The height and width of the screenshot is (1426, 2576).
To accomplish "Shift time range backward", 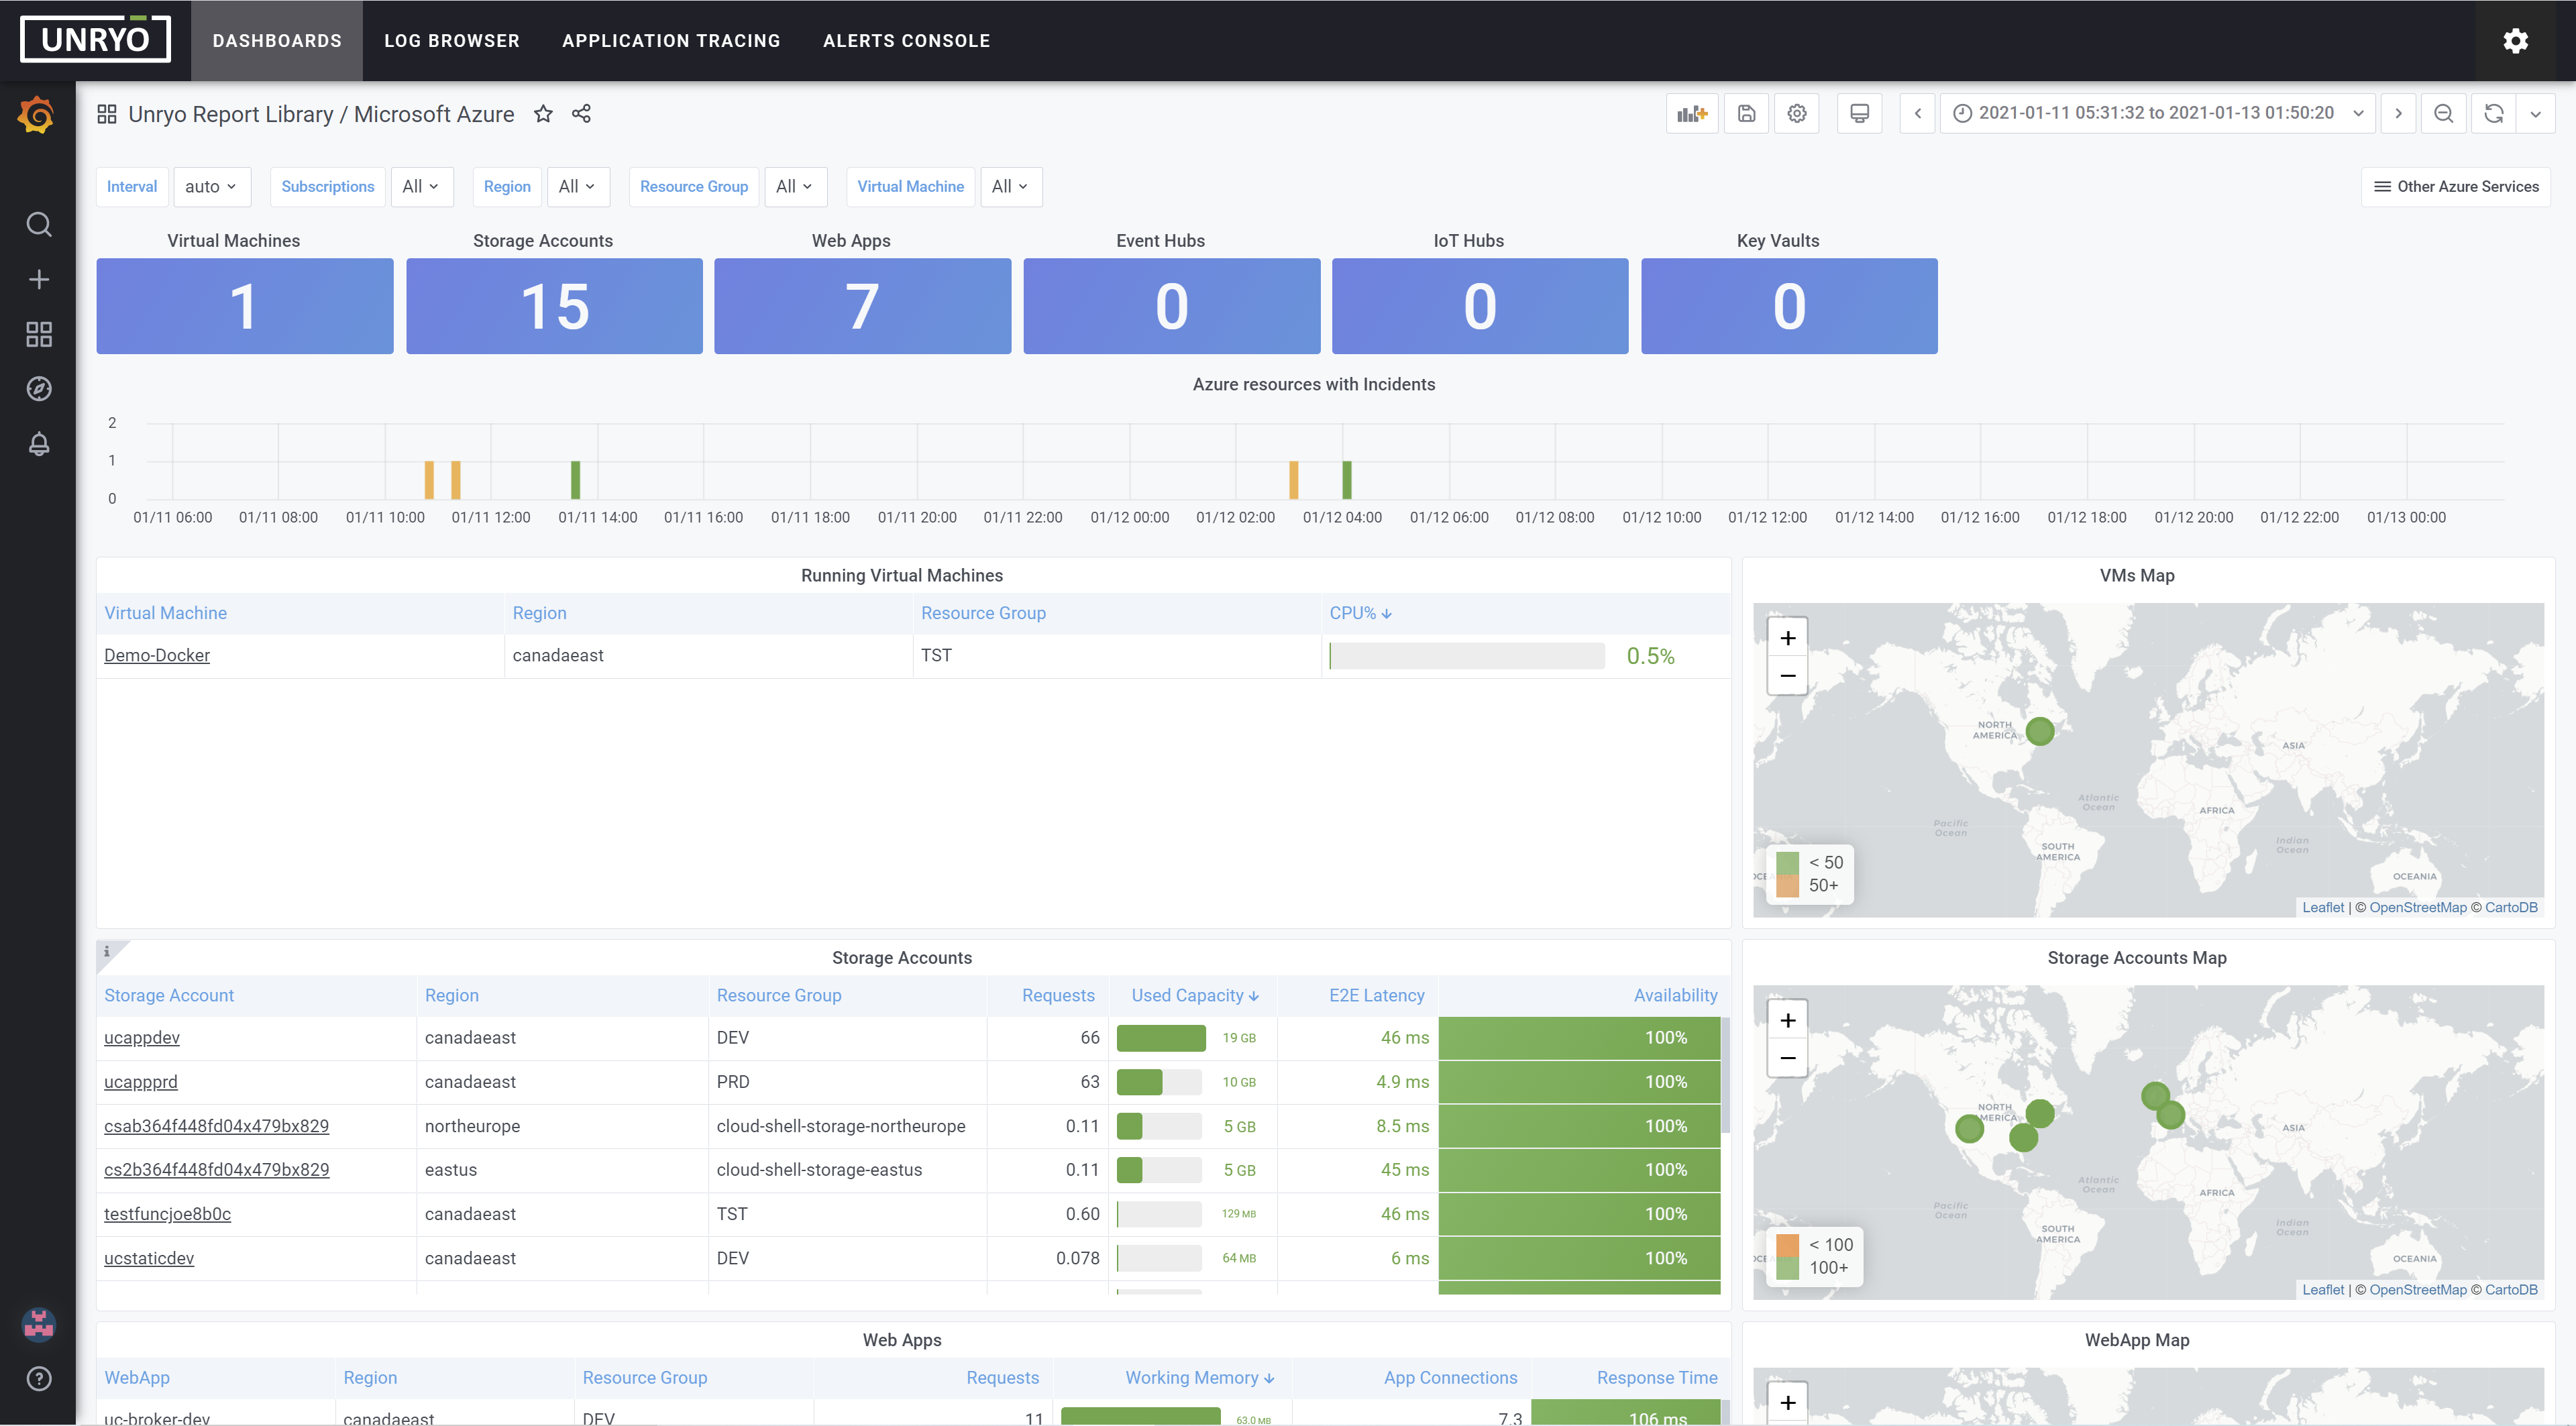I will 1917,113.
